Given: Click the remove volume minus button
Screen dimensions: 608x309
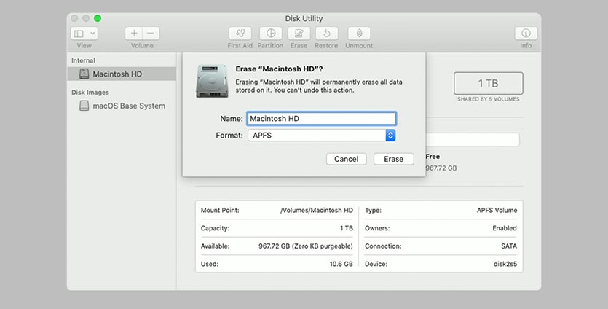Looking at the screenshot, I should click(x=151, y=34).
